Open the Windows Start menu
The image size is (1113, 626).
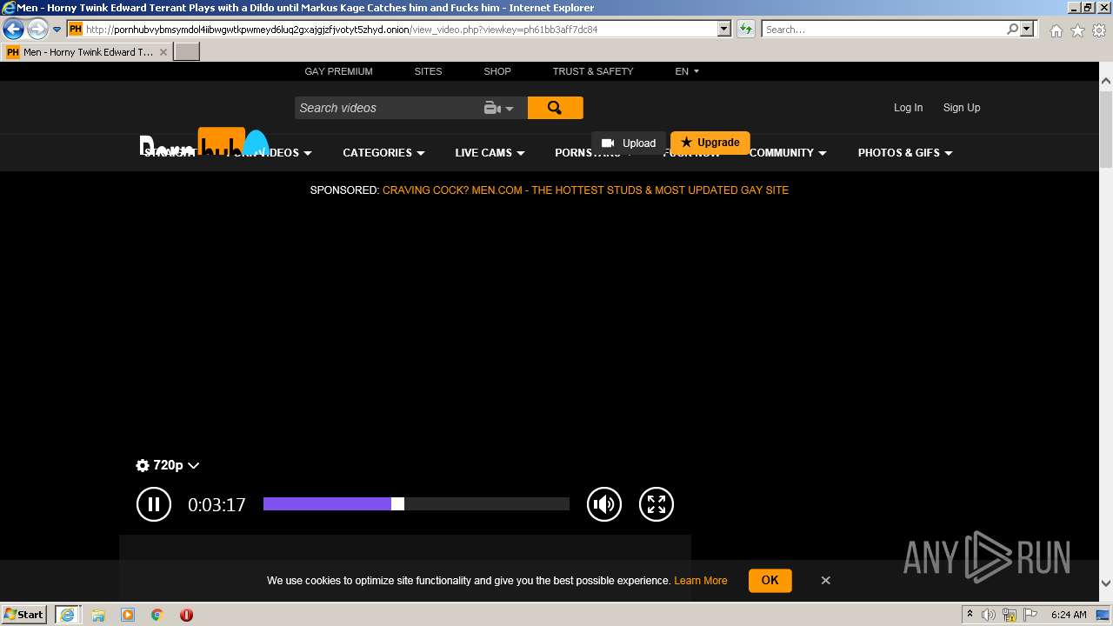(24, 615)
